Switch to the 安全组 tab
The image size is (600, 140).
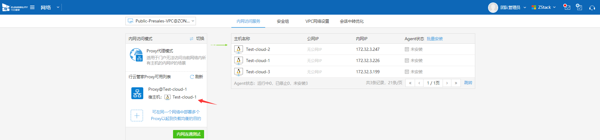(283, 21)
